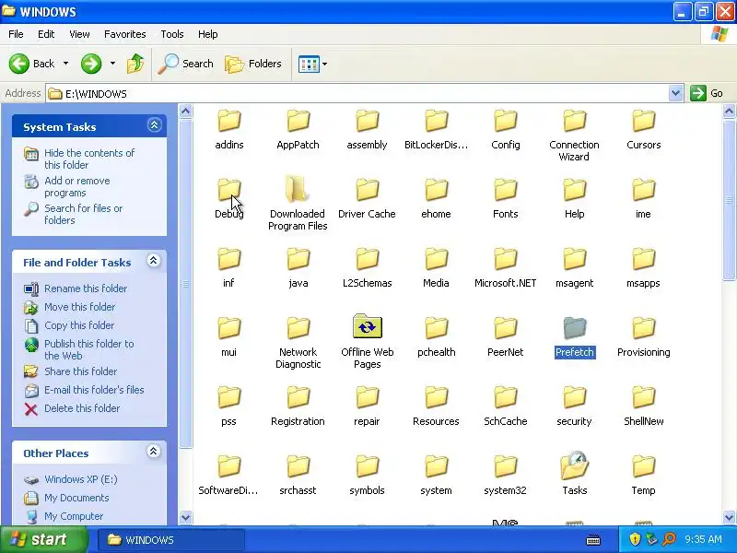Click the Views icon in toolbar
737x553 pixels.
pos(309,64)
